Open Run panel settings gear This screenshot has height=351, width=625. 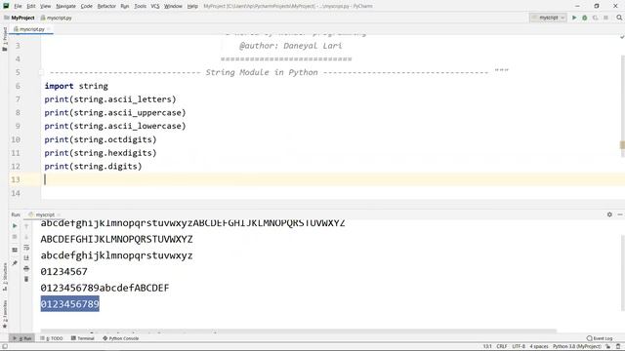(x=609, y=214)
